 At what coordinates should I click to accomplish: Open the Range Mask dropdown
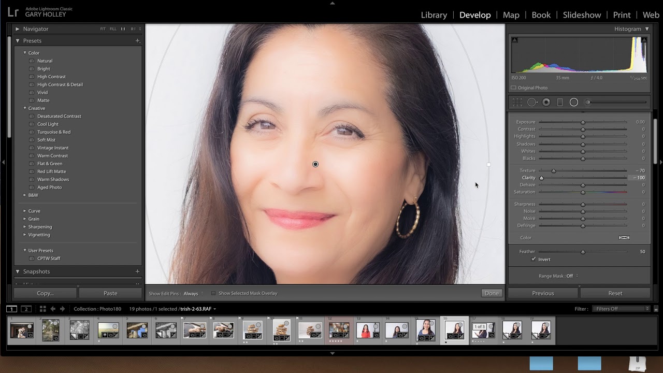pos(571,276)
